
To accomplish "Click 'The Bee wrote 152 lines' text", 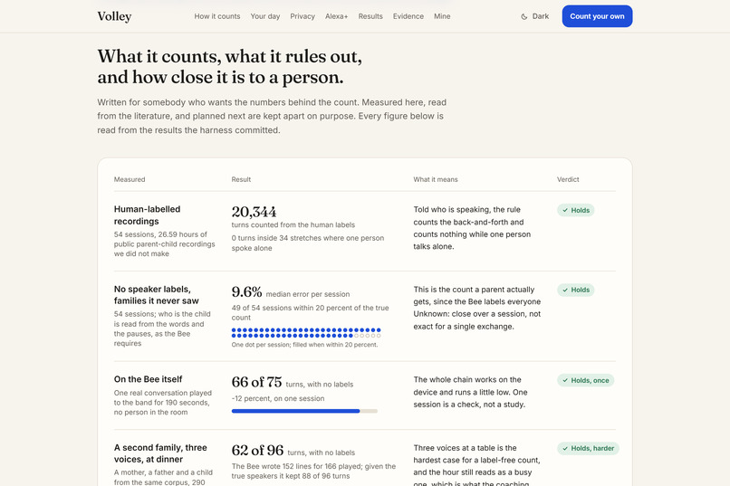I will (313, 472).
